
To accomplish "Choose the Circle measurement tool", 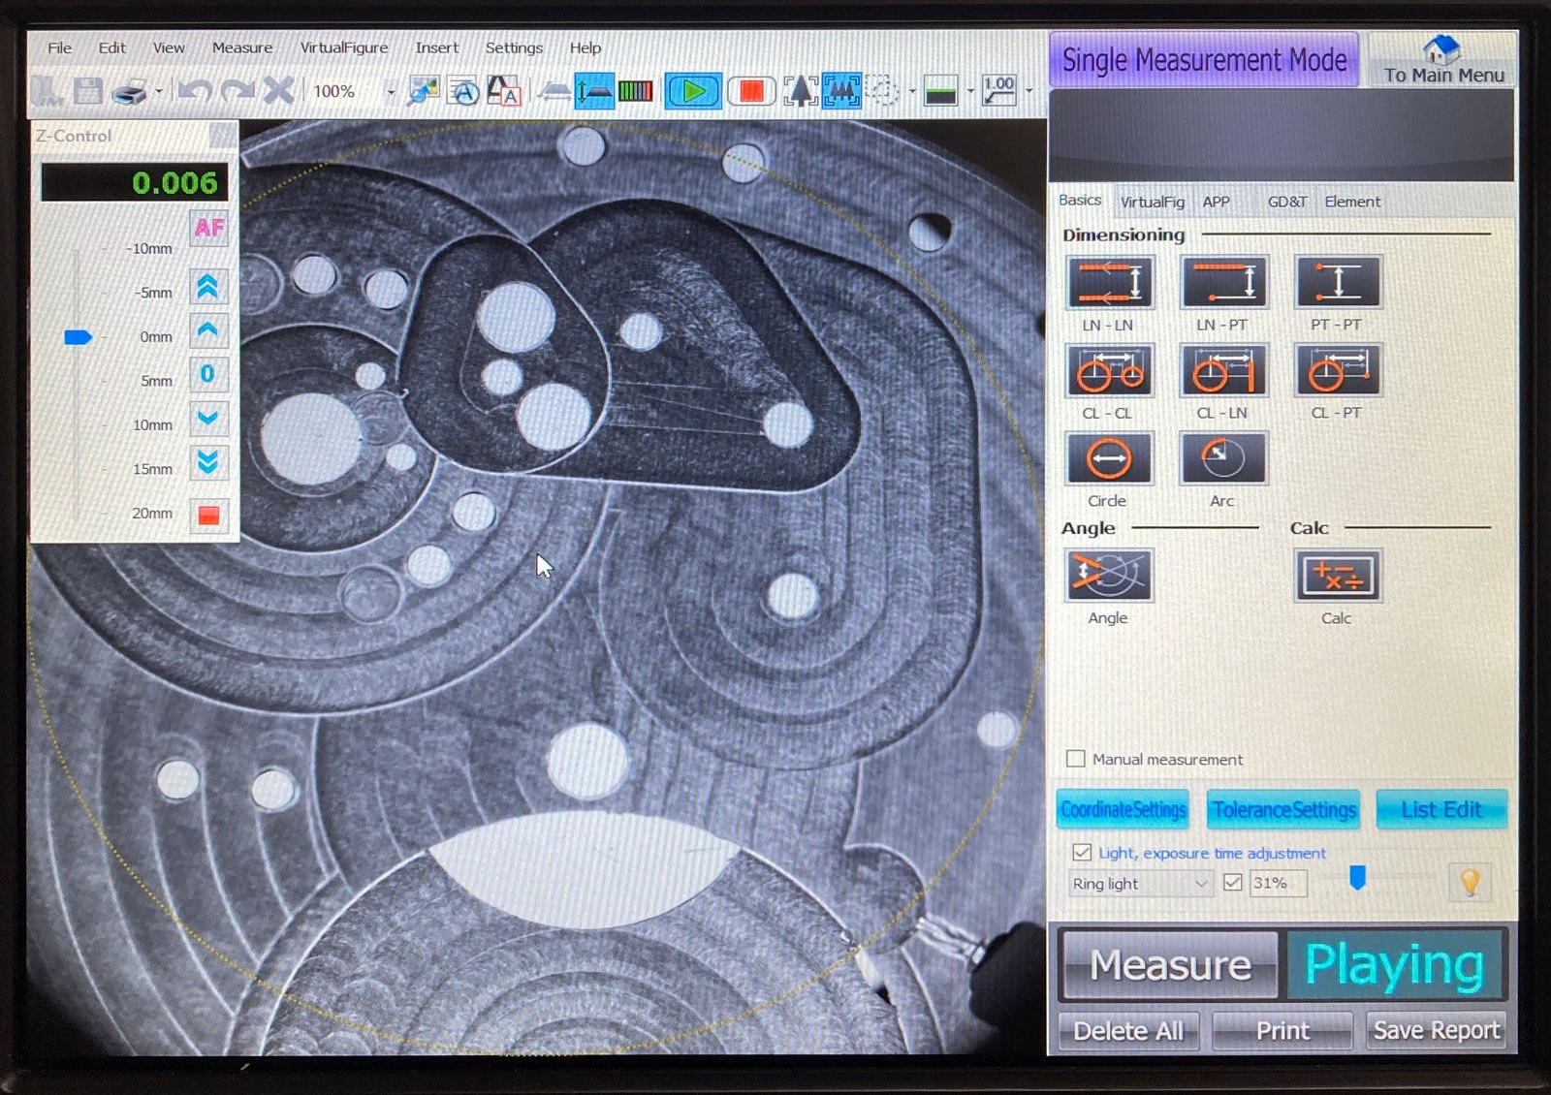I will [x=1109, y=458].
